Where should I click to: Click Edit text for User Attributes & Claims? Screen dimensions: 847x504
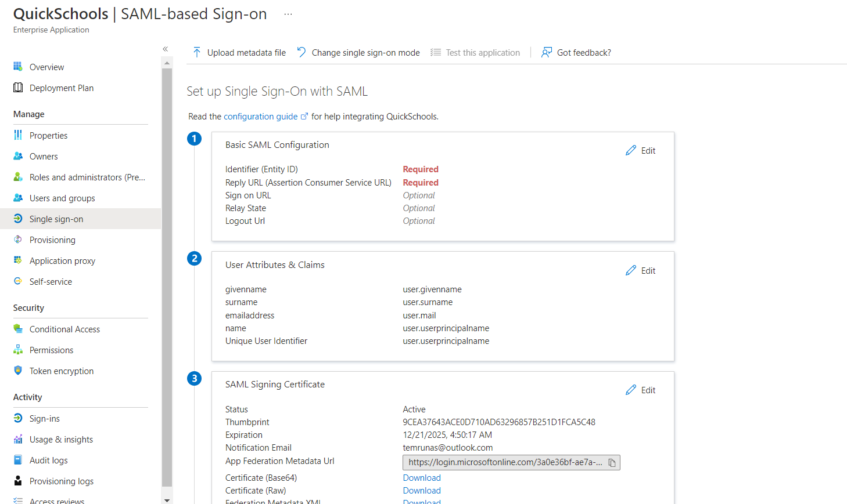coord(648,270)
